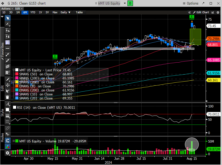Expand the toolbar triangle above Favorites

click(x=2, y=17)
